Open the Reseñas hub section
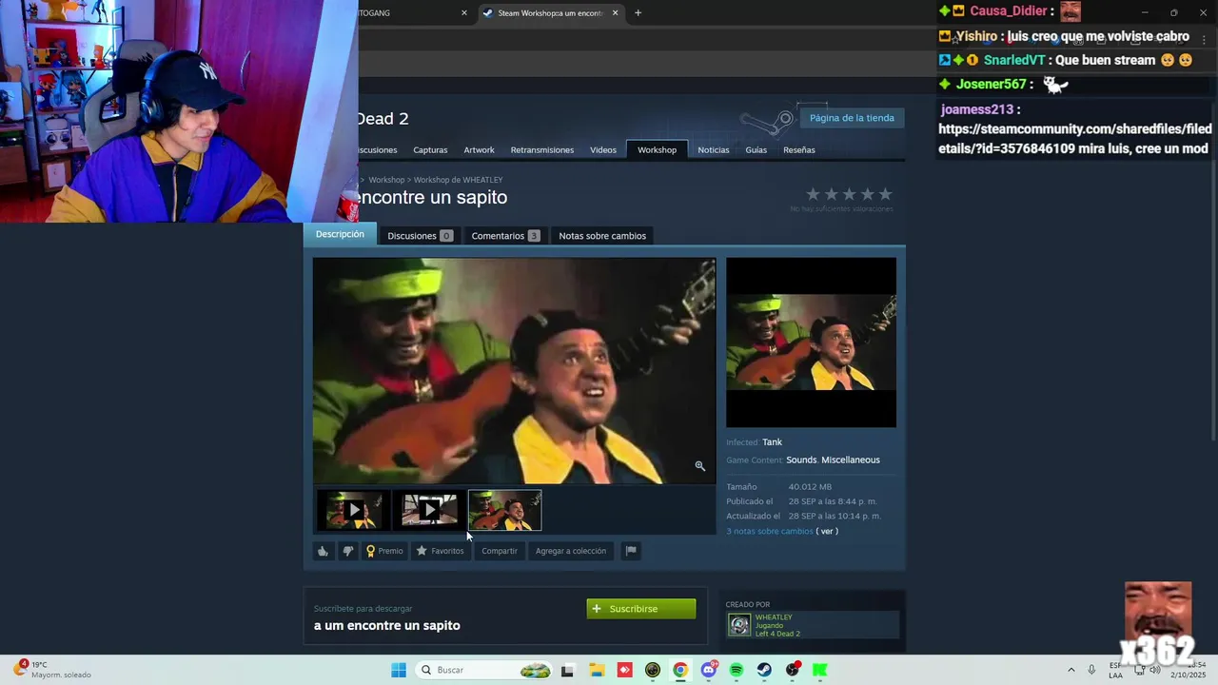This screenshot has width=1218, height=685. tap(799, 150)
